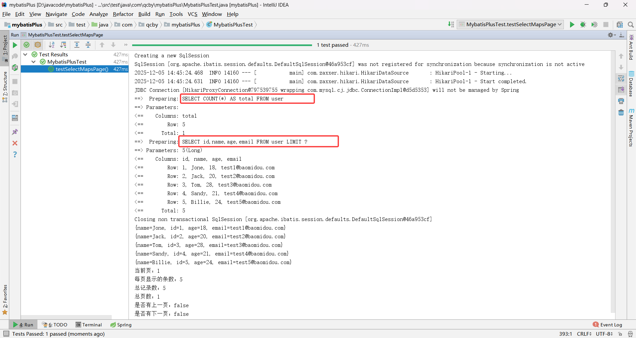Image resolution: width=636 pixels, height=338 pixels.
Task: Open the Event Log
Action: (608, 325)
